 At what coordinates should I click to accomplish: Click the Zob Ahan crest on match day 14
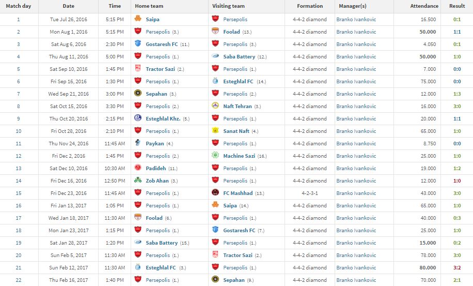tap(138, 180)
